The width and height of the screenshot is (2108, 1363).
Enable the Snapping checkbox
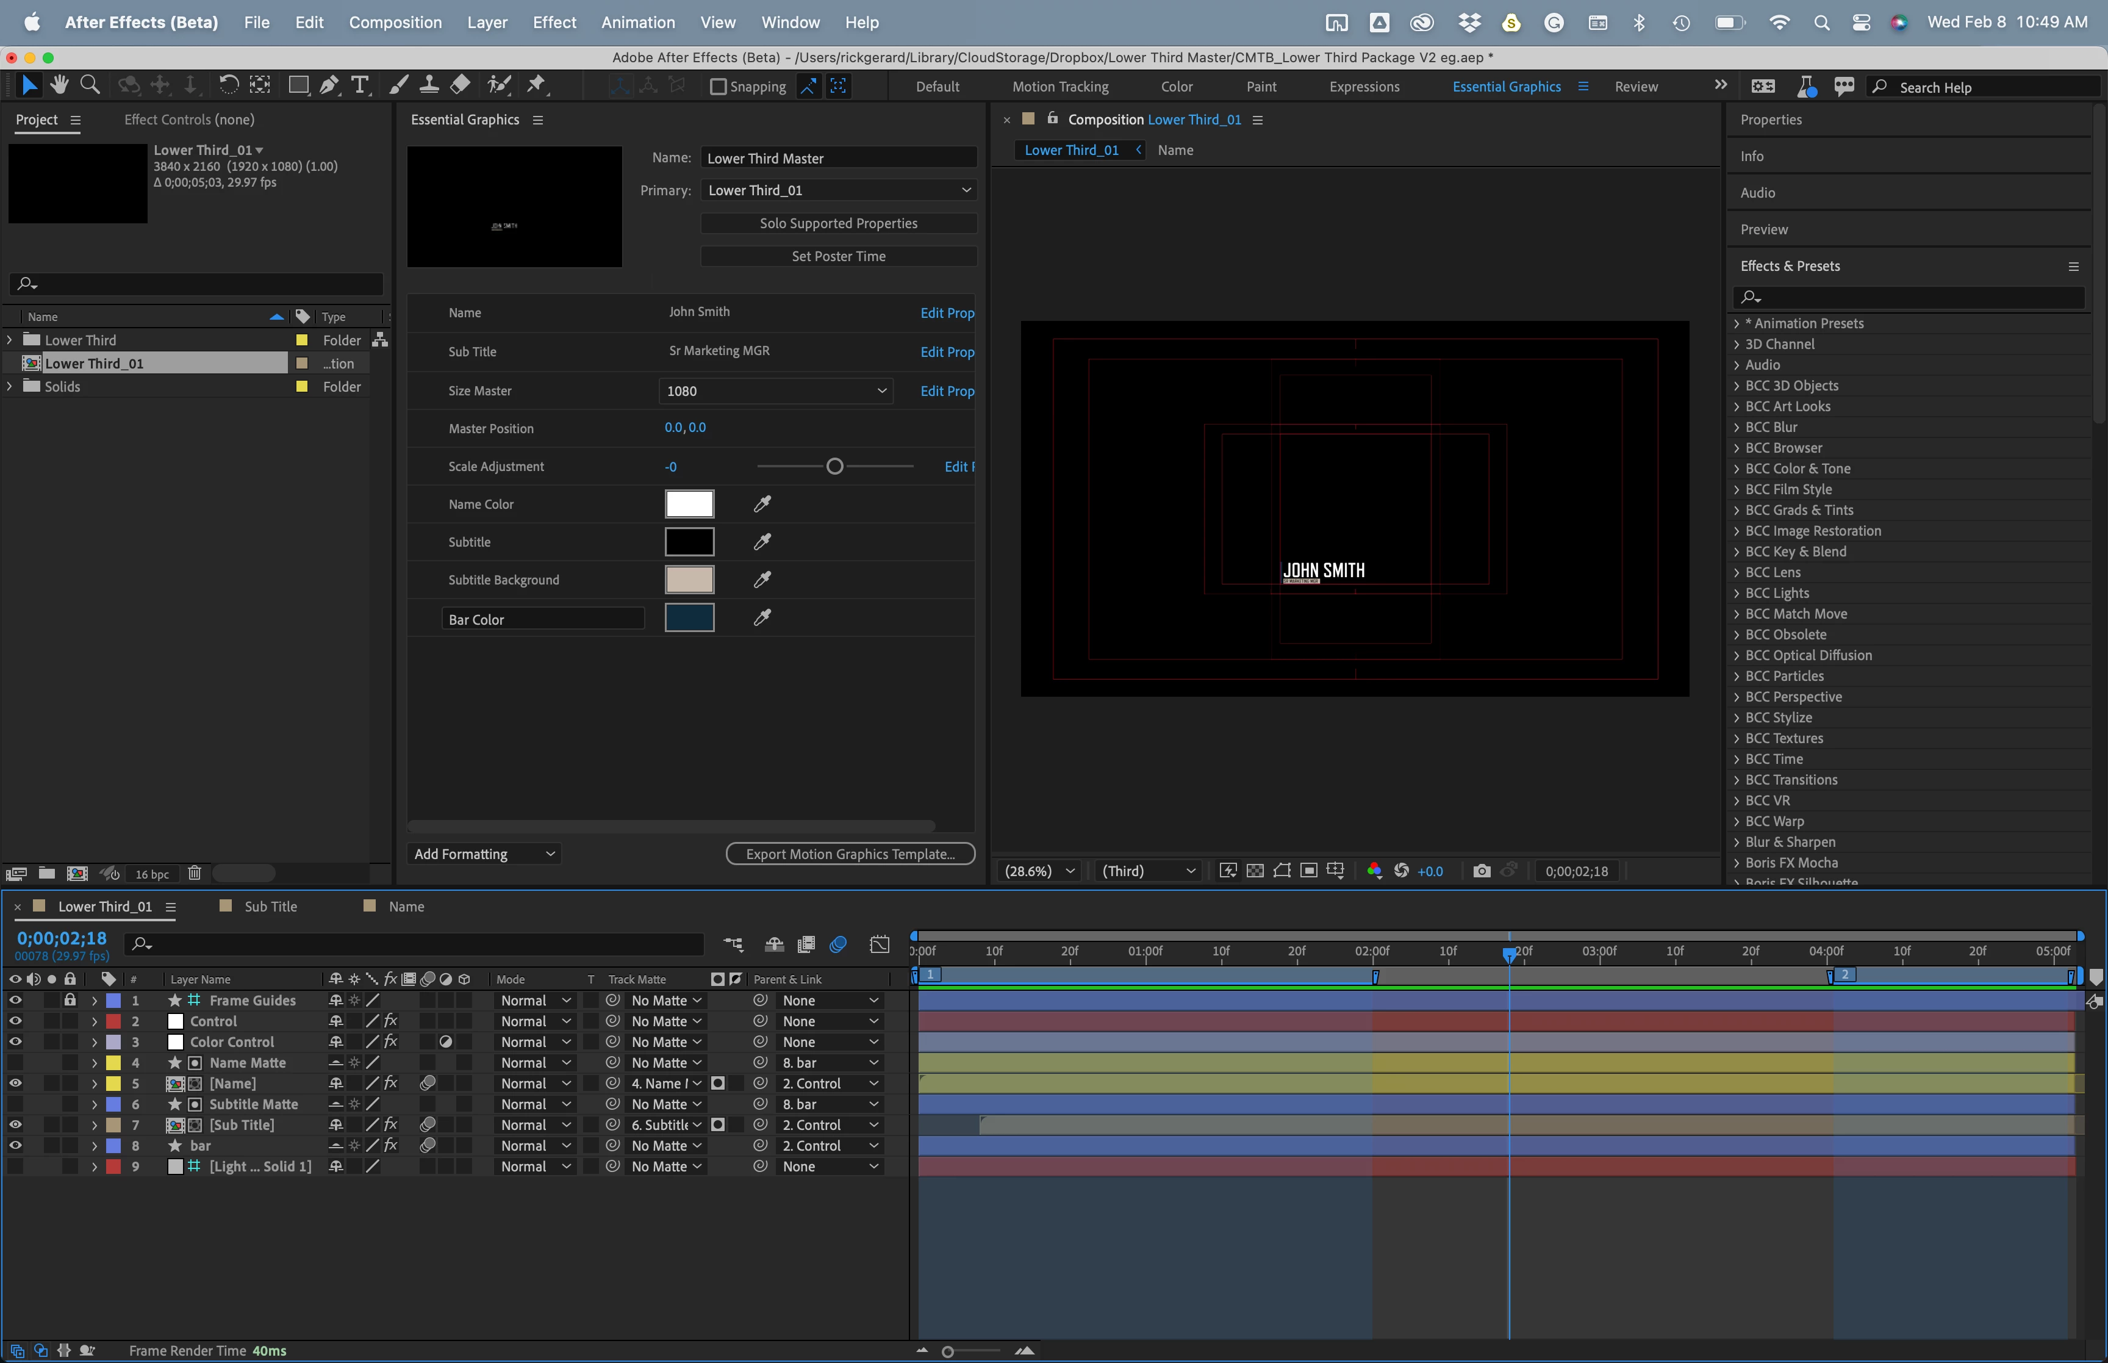[719, 87]
